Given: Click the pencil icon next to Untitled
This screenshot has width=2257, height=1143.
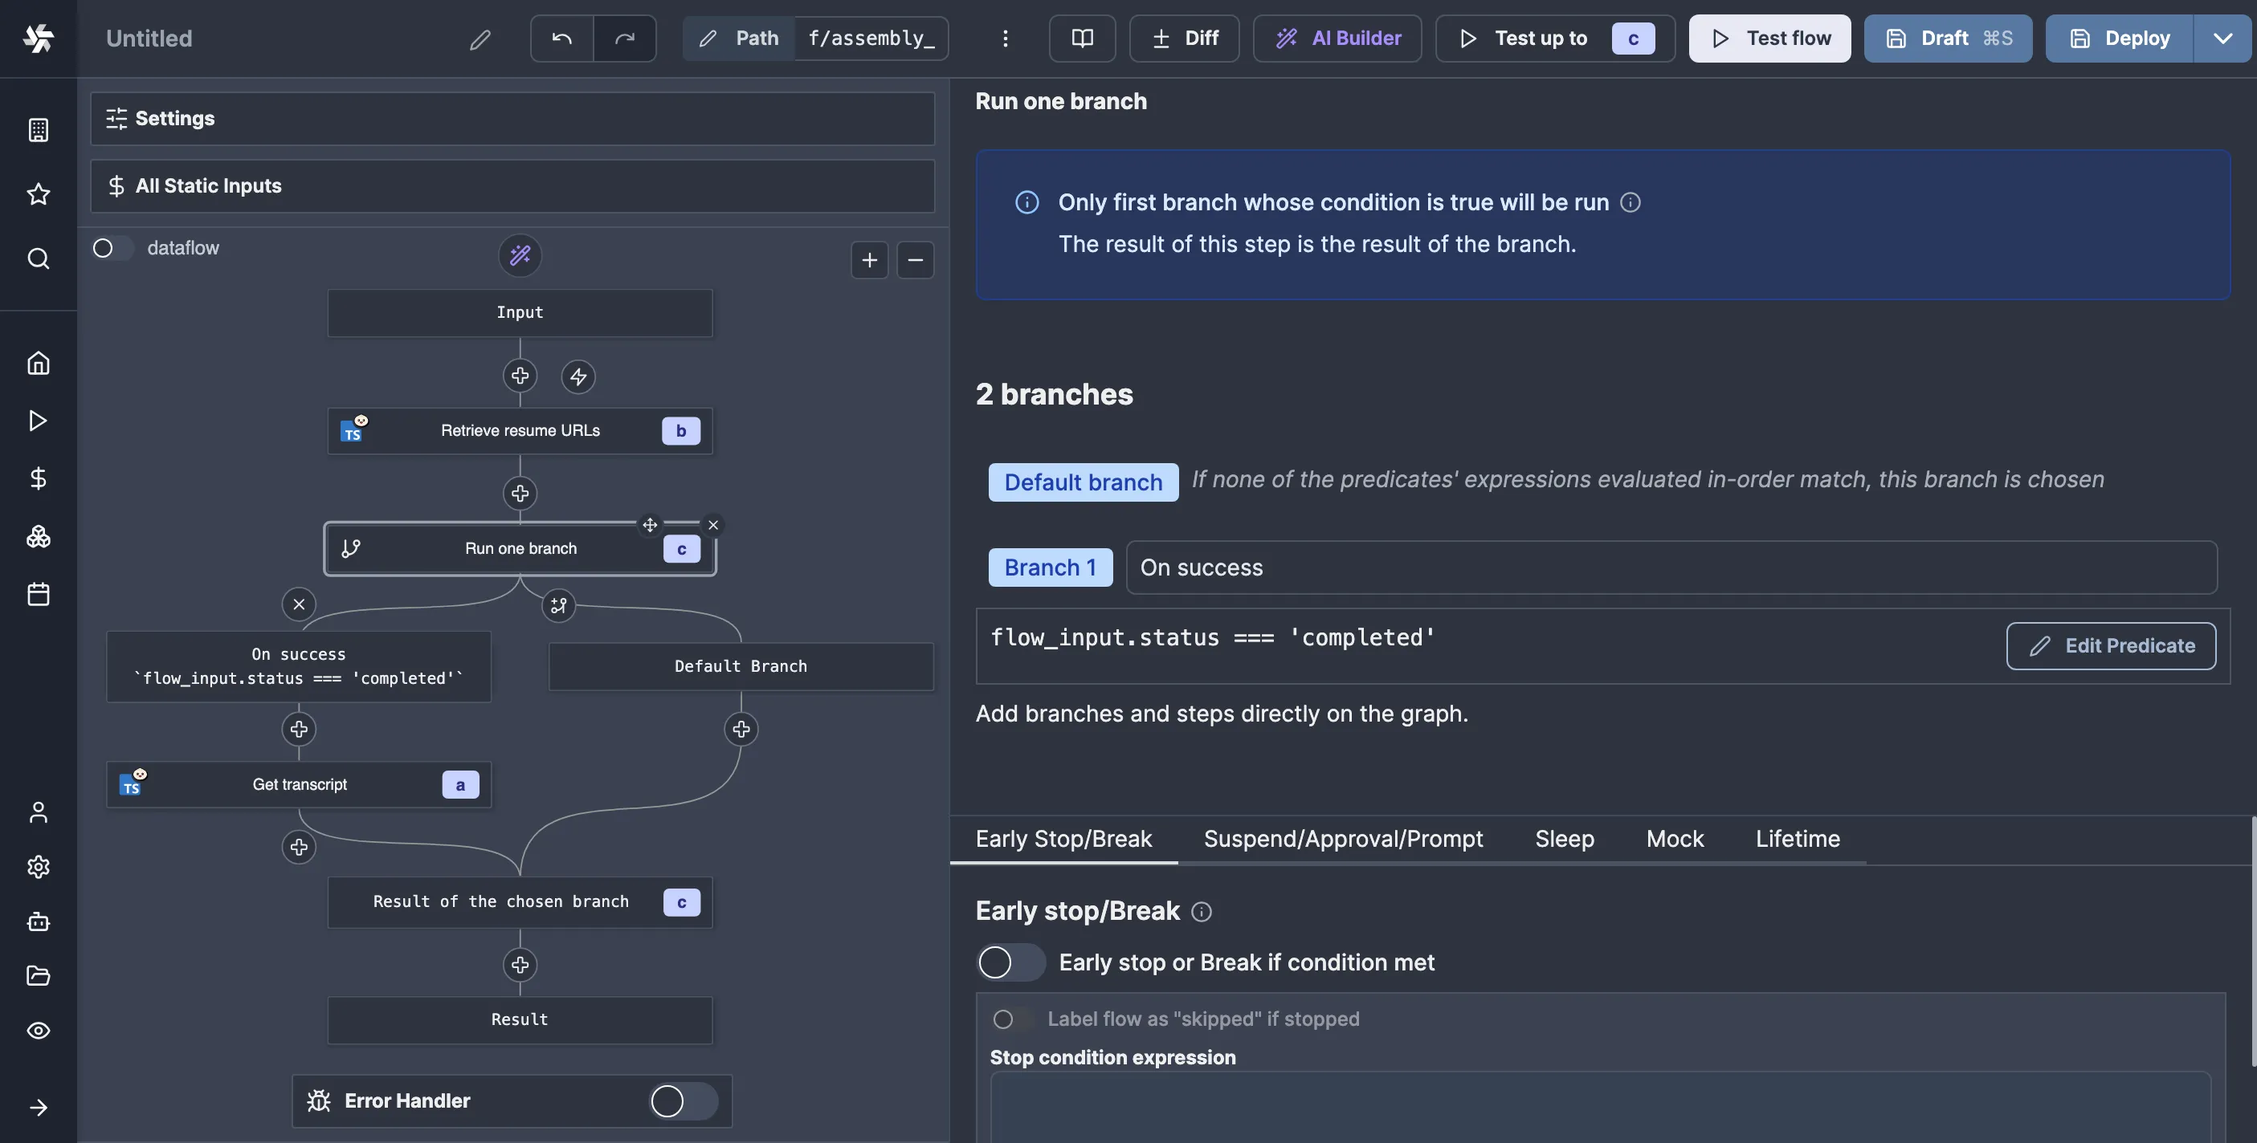Looking at the screenshot, I should (480, 39).
